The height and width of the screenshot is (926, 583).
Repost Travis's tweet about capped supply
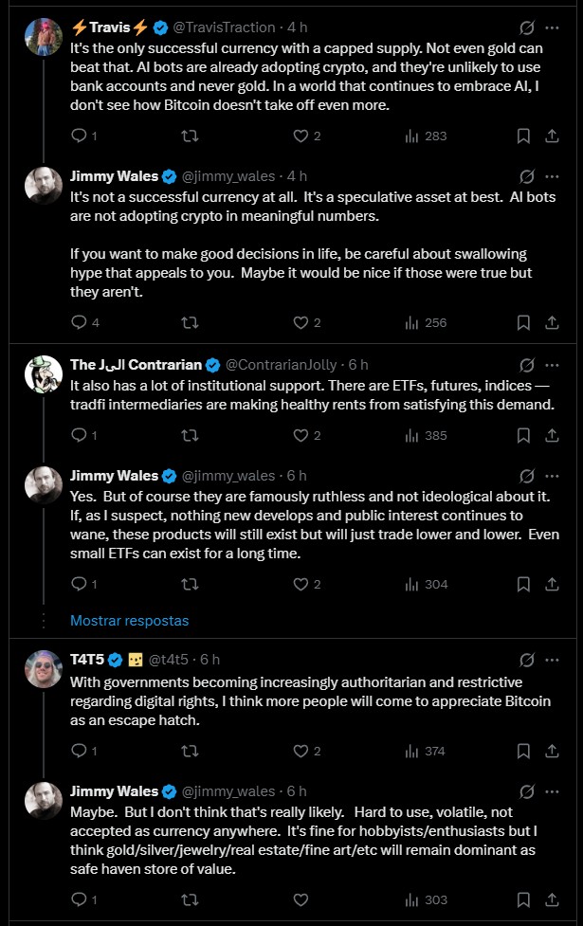click(x=190, y=136)
